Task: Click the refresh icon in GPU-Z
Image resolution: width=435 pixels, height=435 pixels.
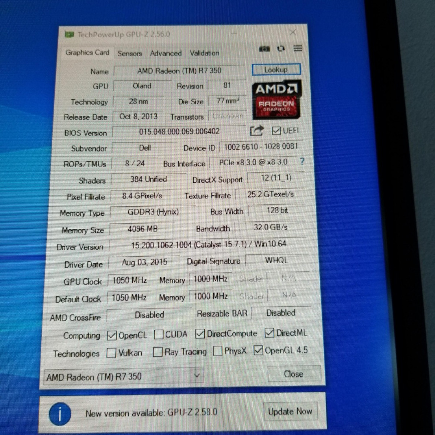Action: point(281,49)
